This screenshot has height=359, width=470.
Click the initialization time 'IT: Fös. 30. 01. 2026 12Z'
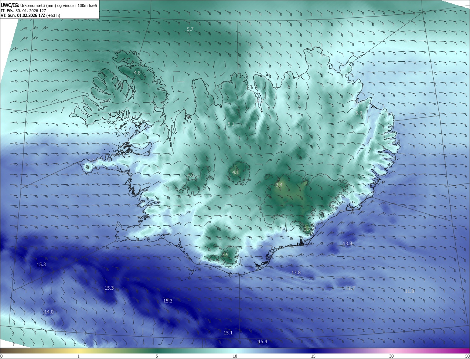(x=24, y=11)
